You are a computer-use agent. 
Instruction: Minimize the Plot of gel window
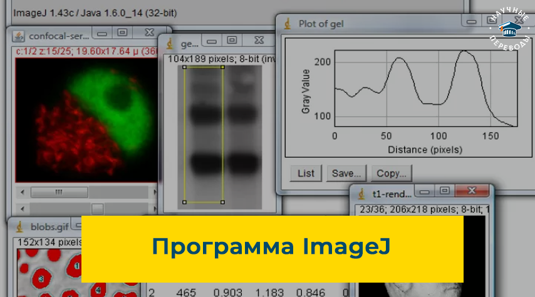point(471,22)
